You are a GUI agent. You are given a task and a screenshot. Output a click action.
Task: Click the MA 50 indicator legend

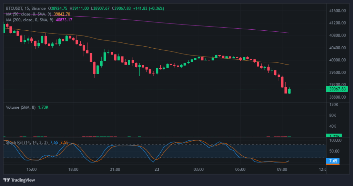point(38,14)
